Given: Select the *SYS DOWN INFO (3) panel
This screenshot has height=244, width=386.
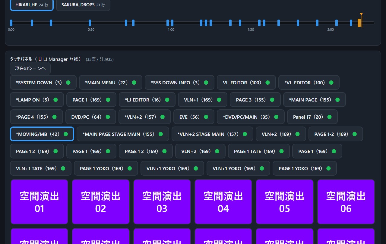Looking at the screenshot, I should click(x=179, y=83).
